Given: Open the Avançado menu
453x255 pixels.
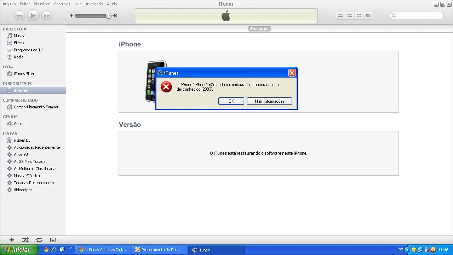Looking at the screenshot, I should point(94,4).
